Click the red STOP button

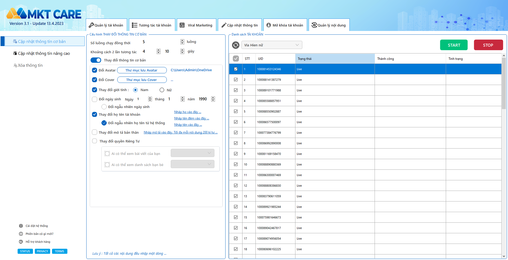tap(488, 45)
